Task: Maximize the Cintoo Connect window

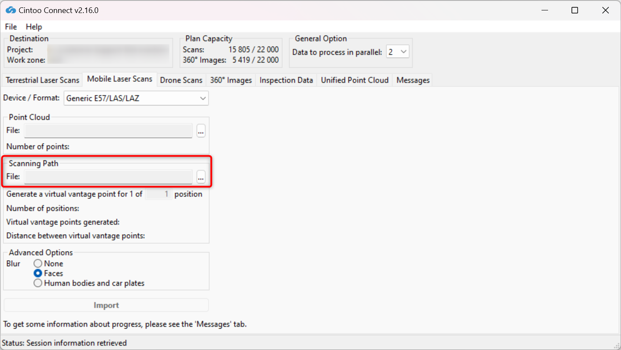Action: (x=575, y=10)
